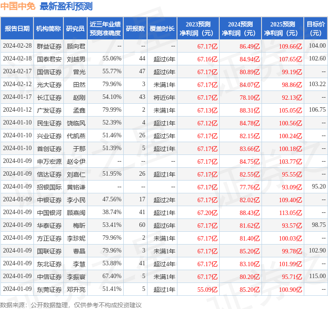328x309 pixels.
Task: Click 2024 profit forecast 77.76亿
Action: (250, 187)
